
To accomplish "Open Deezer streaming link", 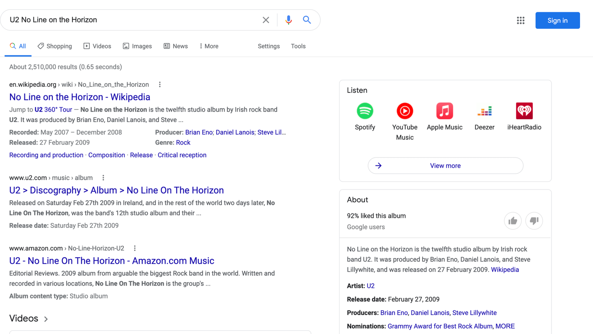I will point(484,111).
